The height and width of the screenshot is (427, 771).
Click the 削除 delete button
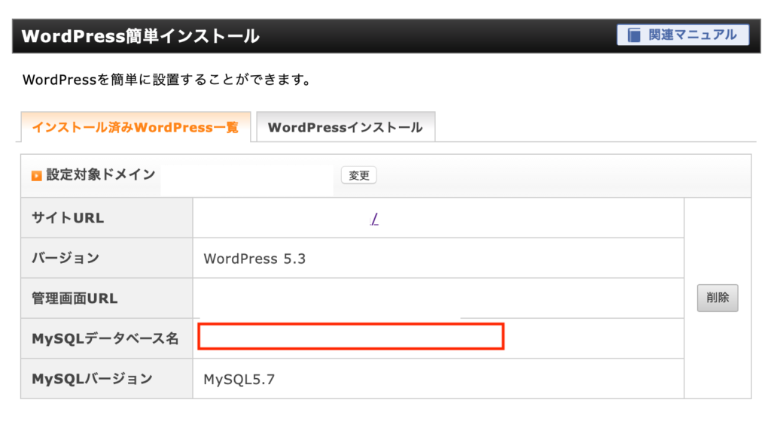tap(718, 298)
